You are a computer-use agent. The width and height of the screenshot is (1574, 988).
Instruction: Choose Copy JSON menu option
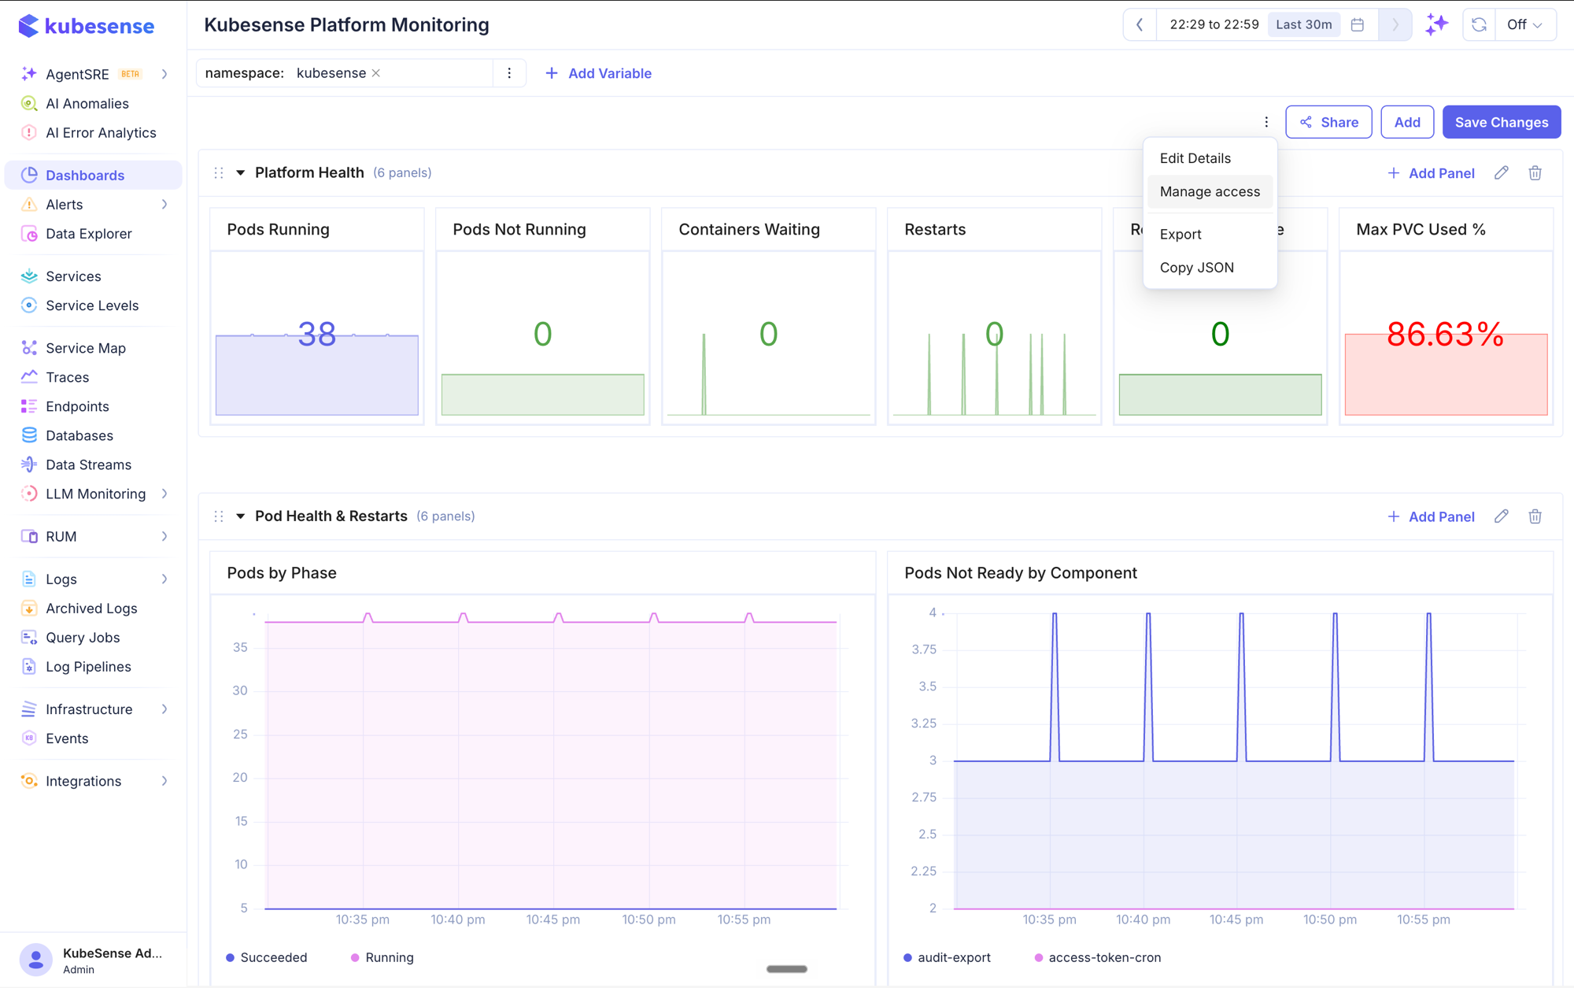tap(1210, 268)
